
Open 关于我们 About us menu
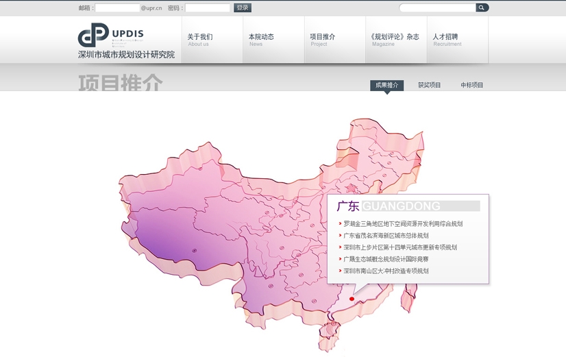pyautogui.click(x=200, y=40)
